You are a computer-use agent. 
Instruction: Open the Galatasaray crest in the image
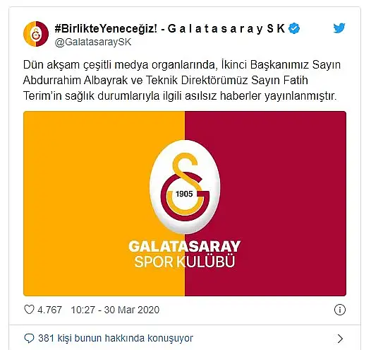185,187
